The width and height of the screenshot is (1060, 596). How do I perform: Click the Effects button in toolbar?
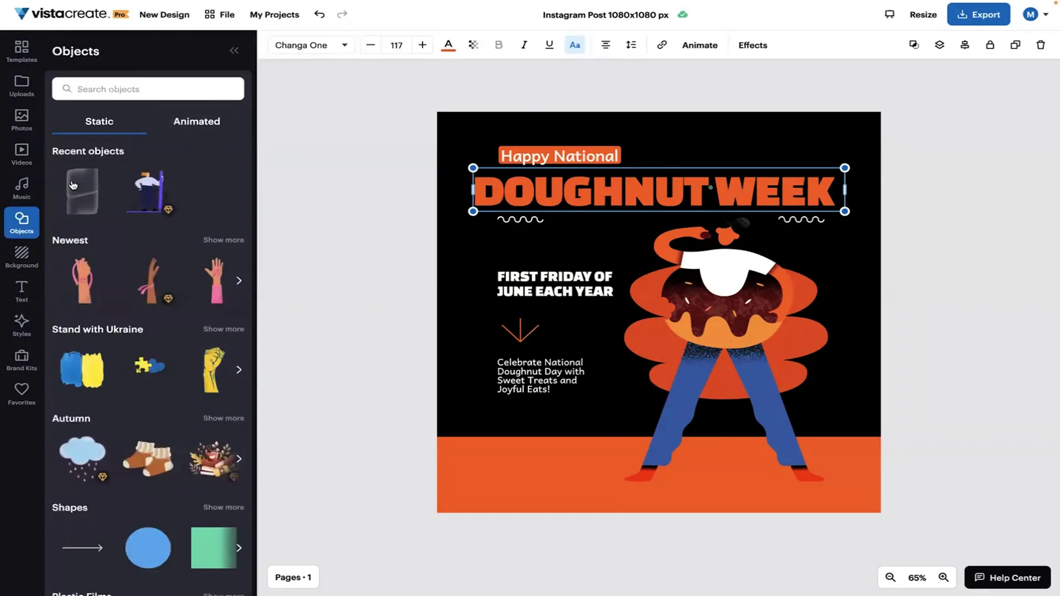pos(753,45)
